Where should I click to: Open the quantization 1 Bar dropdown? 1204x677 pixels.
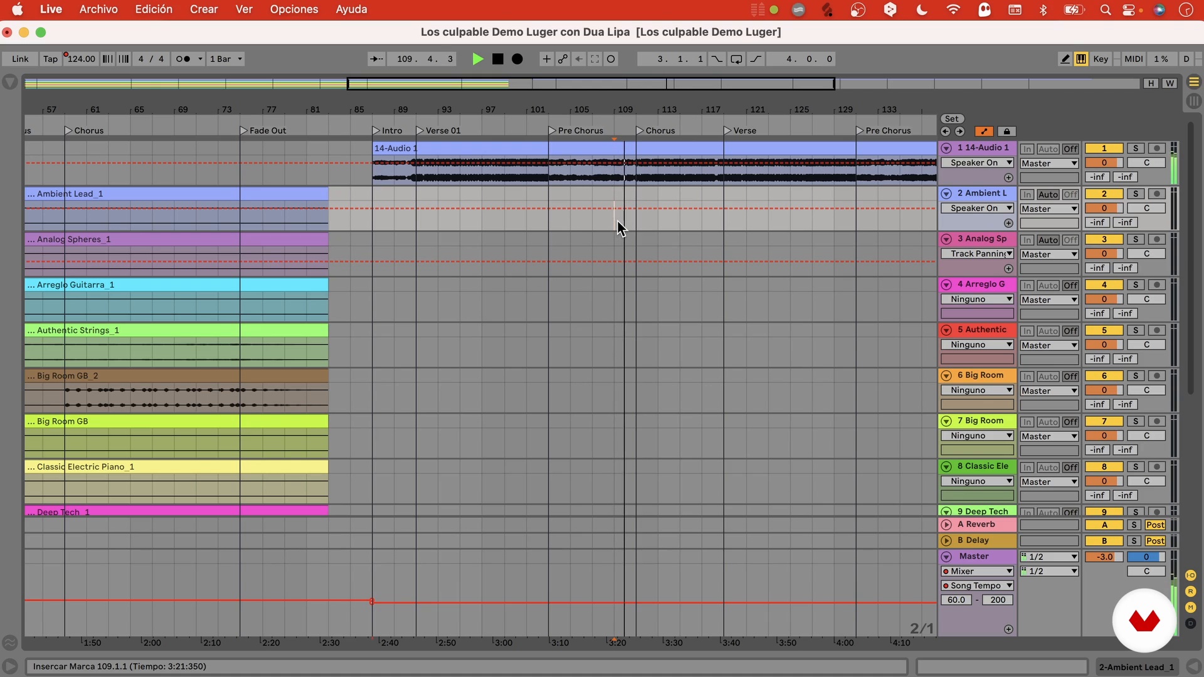click(226, 59)
